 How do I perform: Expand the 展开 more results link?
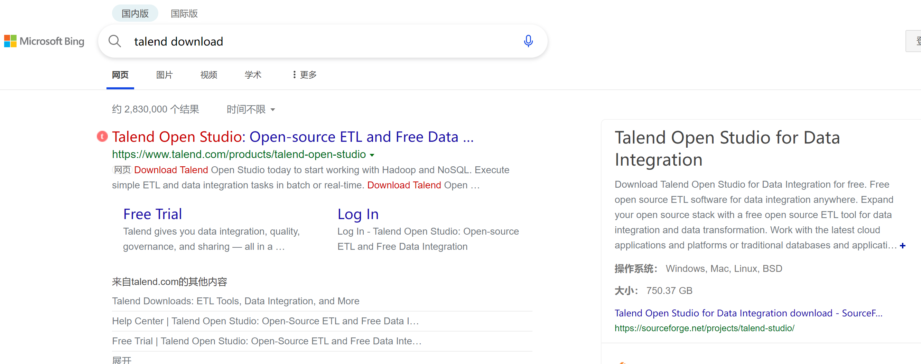pos(122,360)
